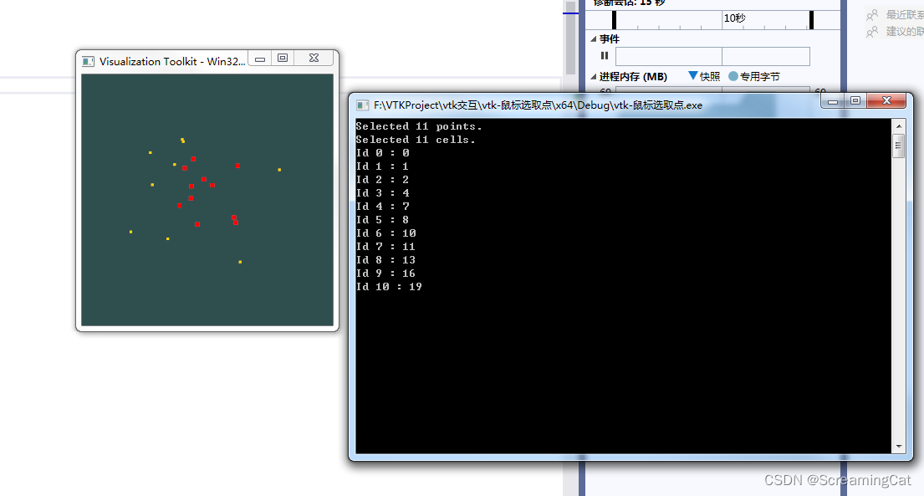Select the 10秒 mark on the session timeline
This screenshot has height=496, width=924.
point(735,18)
